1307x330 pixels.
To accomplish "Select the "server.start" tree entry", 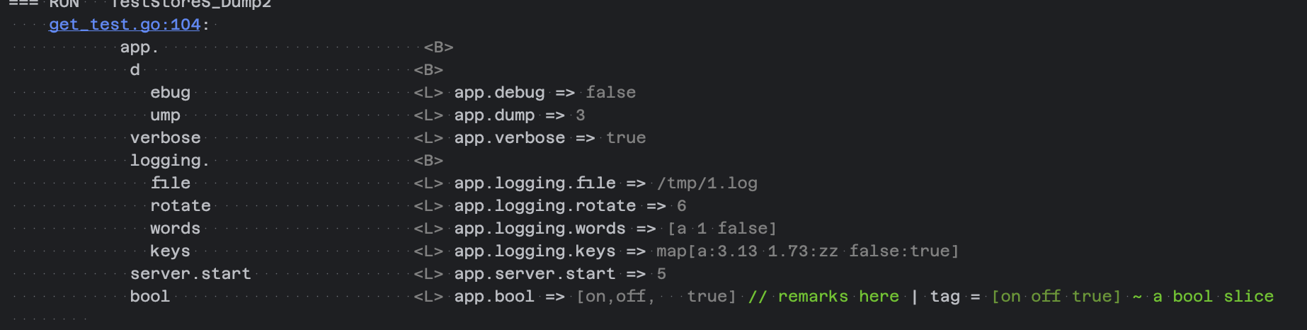I will pyautogui.click(x=190, y=274).
